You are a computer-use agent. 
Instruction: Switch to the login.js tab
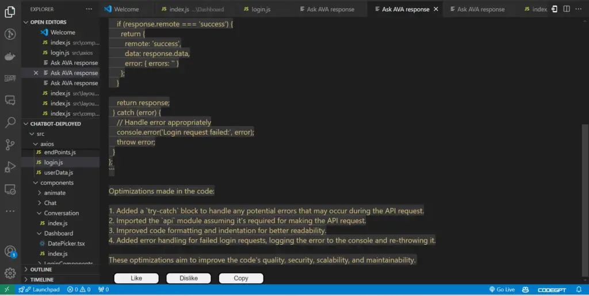[261, 9]
